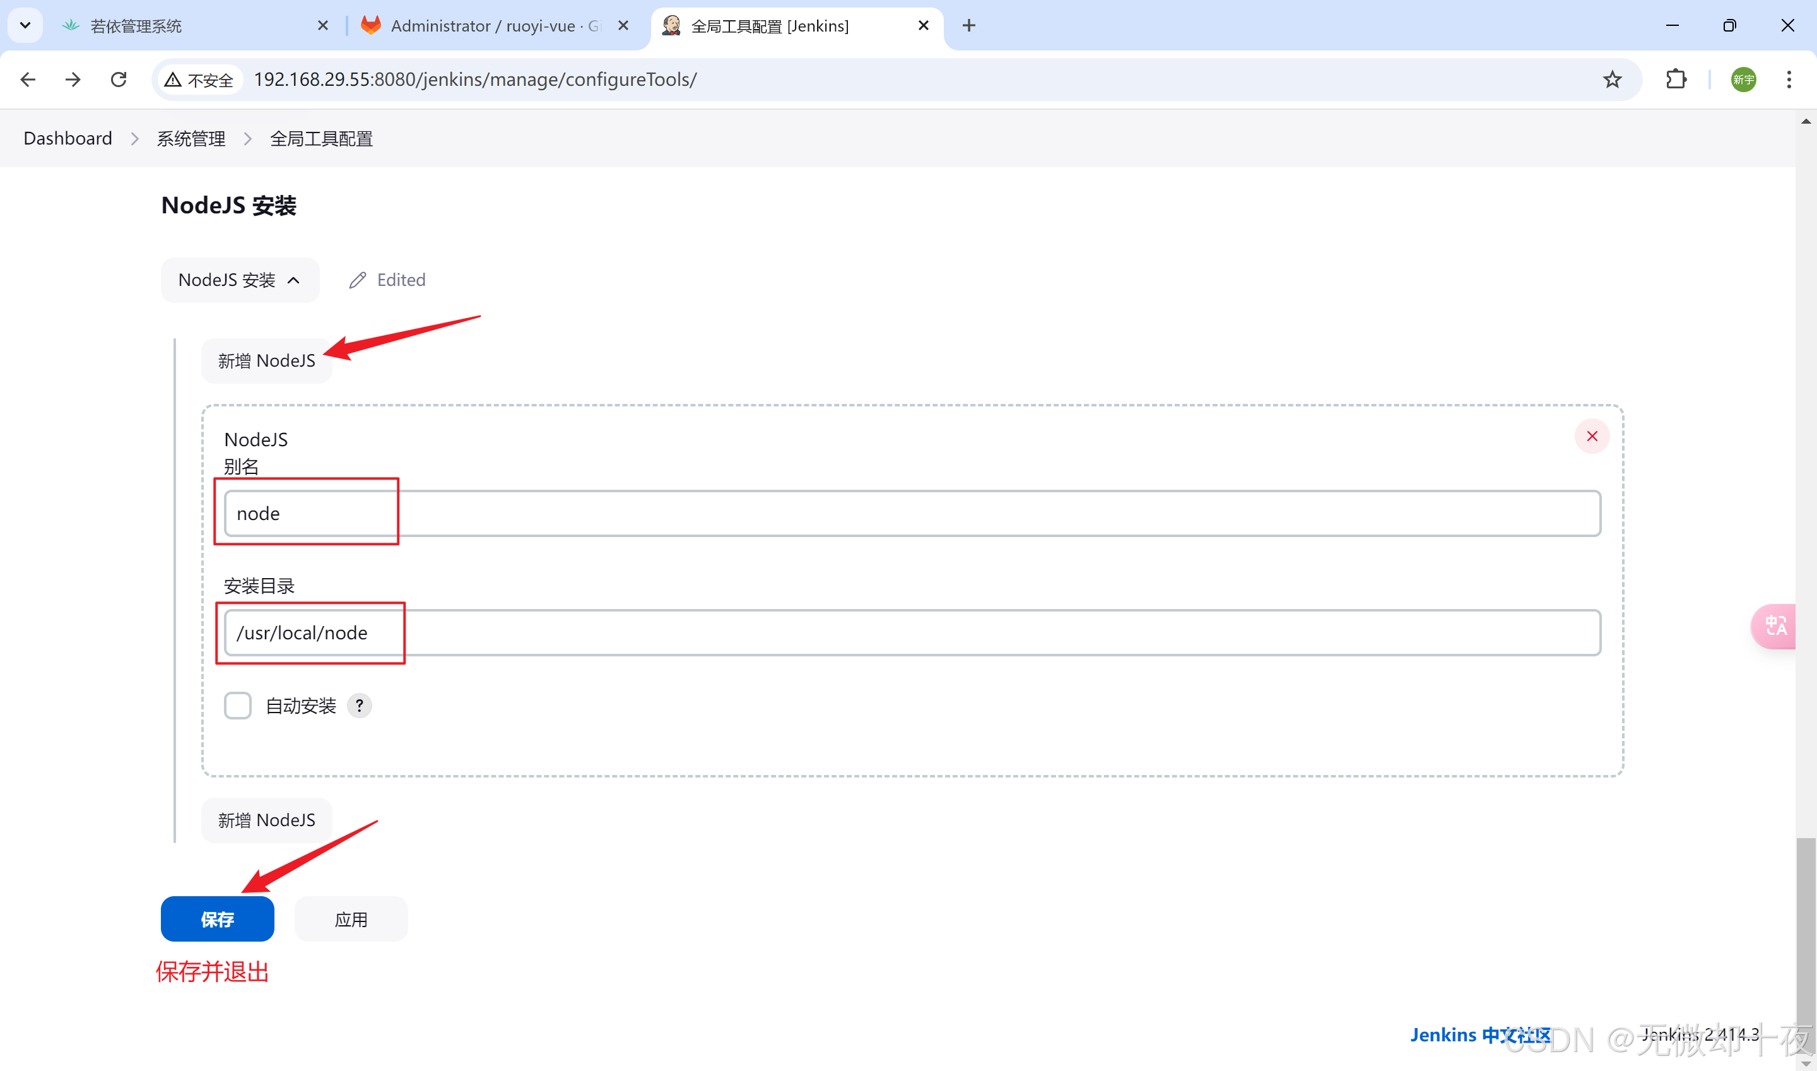This screenshot has height=1071, width=1817.
Task: Enable the 自动安装 checkbox
Action: tap(237, 705)
